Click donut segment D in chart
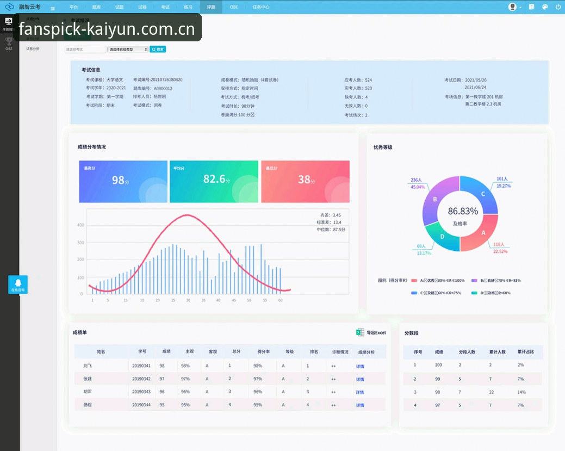 pyautogui.click(x=442, y=237)
